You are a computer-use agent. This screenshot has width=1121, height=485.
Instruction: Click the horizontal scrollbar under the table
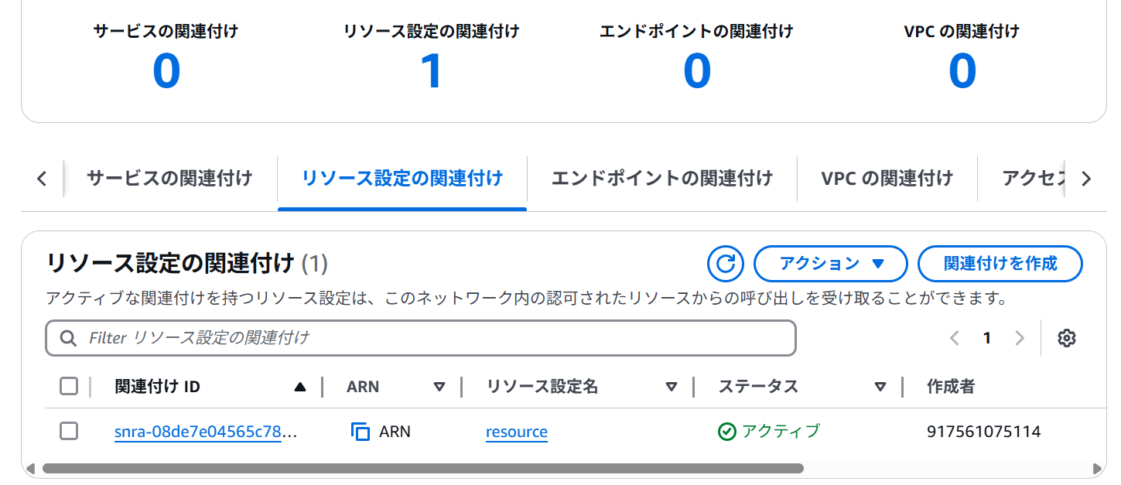[423, 468]
